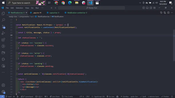
Task: Open Windows Task View button
Action: pyautogui.click(x=49, y=3)
